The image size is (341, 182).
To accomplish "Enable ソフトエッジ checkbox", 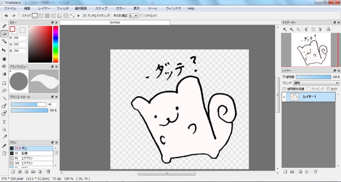I will (x=141, y=16).
